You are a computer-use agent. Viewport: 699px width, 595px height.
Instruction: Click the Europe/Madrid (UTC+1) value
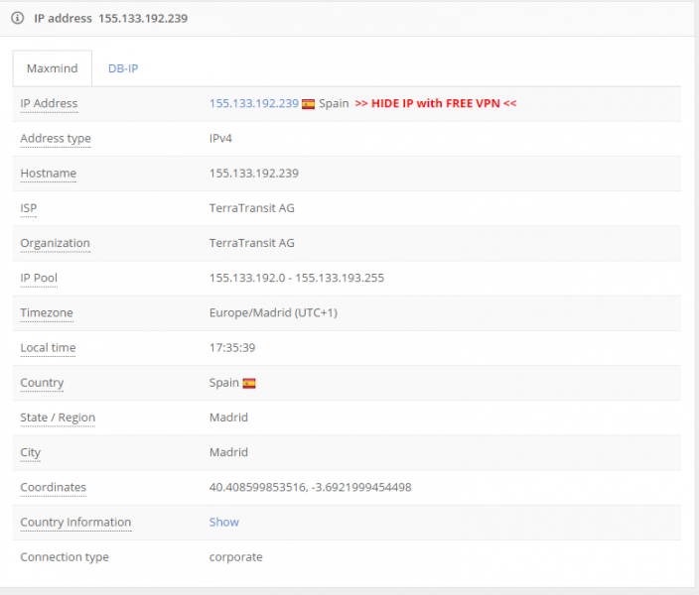[273, 312]
